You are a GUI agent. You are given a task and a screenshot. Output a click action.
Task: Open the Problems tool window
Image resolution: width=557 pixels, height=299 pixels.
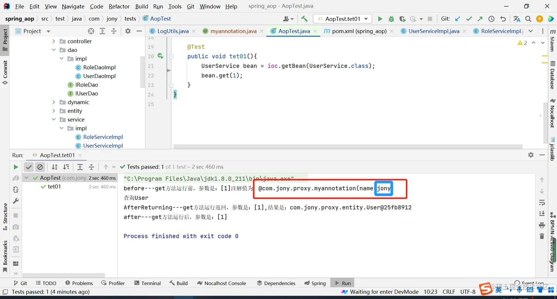(79, 283)
